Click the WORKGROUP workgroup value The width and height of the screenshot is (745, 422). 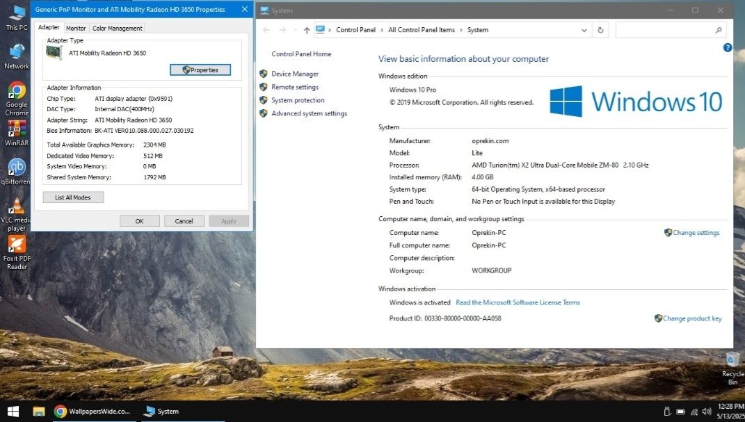pyautogui.click(x=491, y=270)
